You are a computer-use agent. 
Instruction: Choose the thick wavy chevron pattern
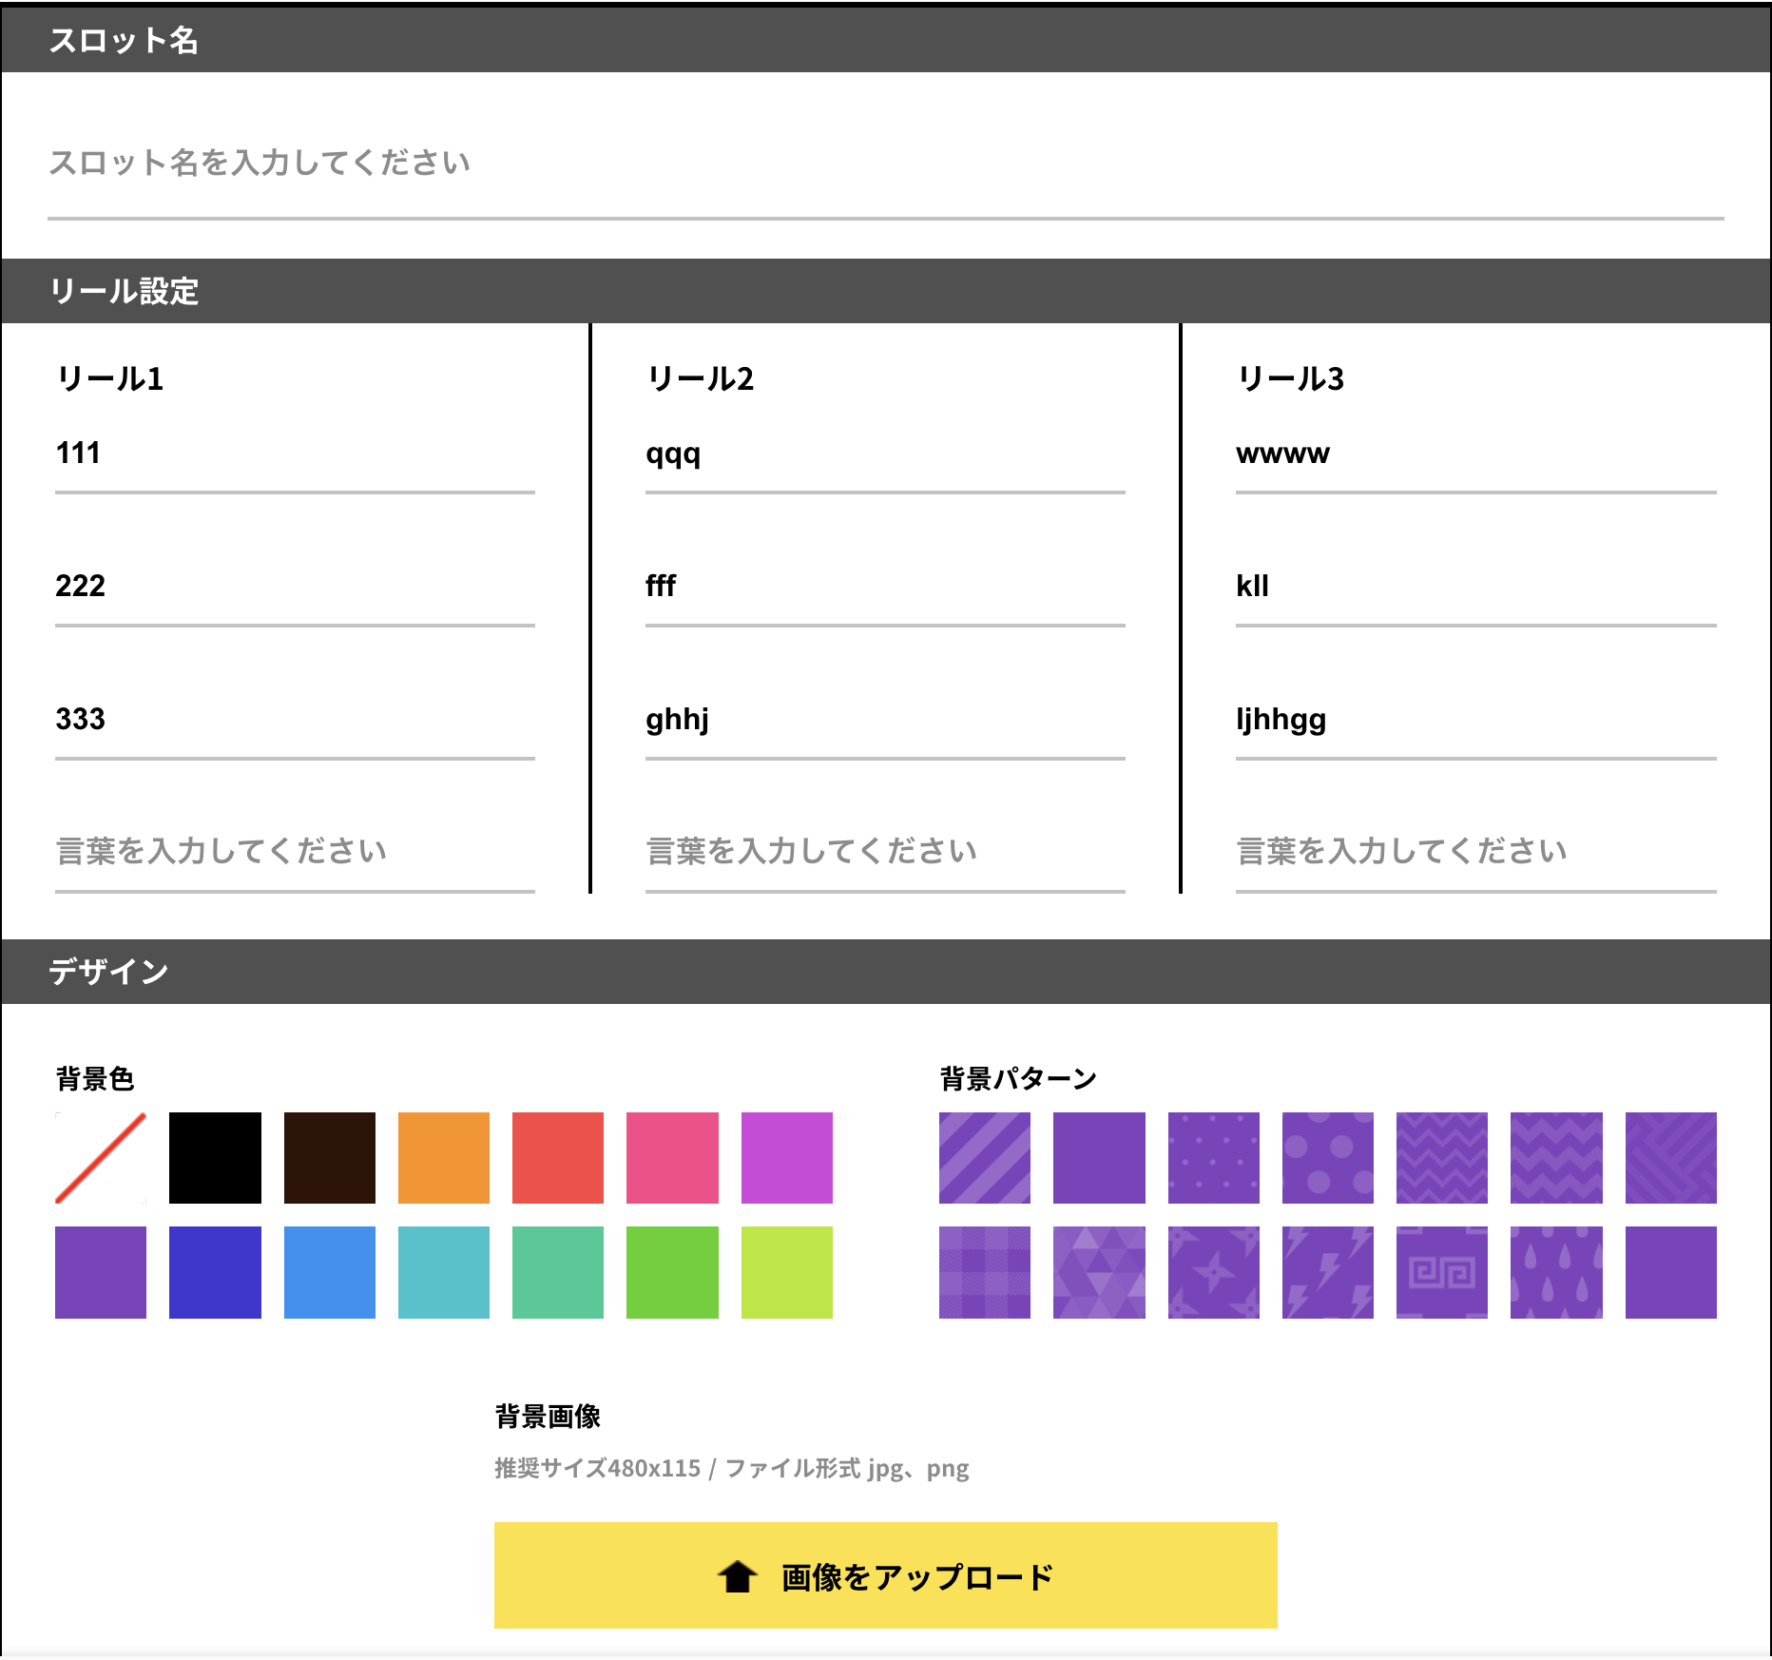pyautogui.click(x=1556, y=1158)
